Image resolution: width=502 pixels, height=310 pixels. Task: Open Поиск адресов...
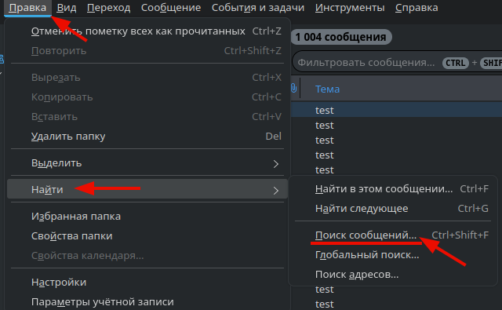tap(393, 275)
